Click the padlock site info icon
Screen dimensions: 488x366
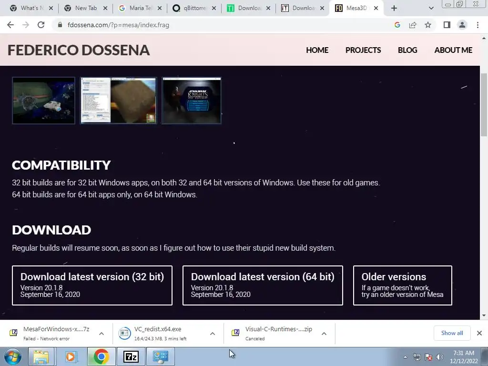click(x=60, y=25)
